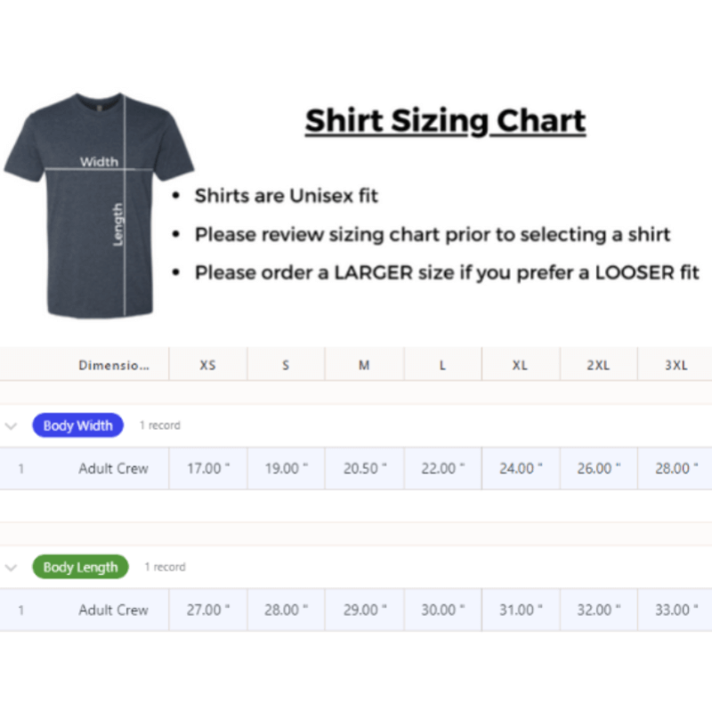Collapse the Body Length group chevron
The image size is (712, 712).
coord(11,567)
